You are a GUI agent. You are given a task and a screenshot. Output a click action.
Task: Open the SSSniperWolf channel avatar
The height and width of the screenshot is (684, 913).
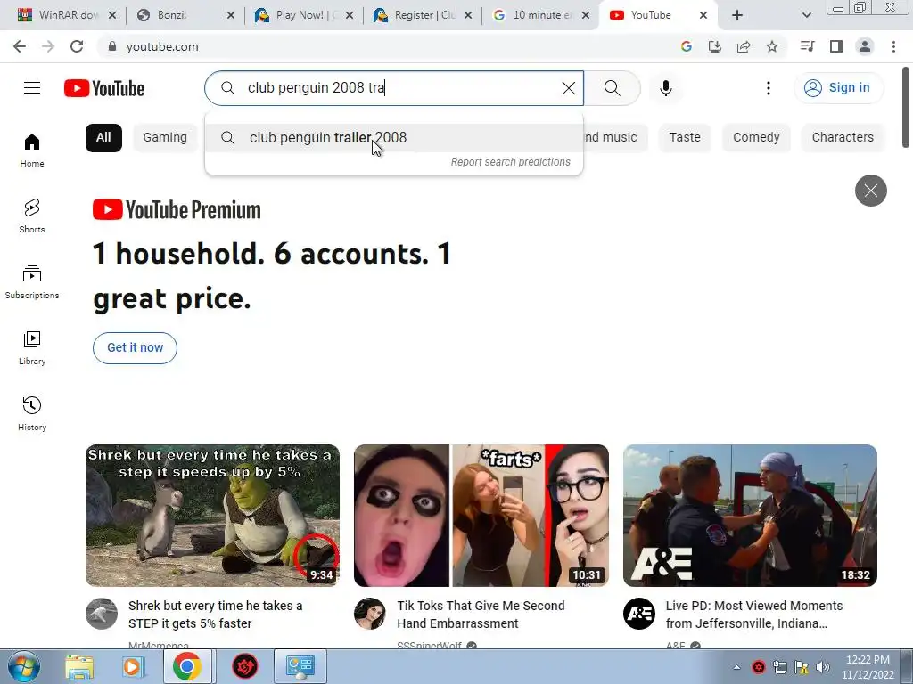point(370,614)
